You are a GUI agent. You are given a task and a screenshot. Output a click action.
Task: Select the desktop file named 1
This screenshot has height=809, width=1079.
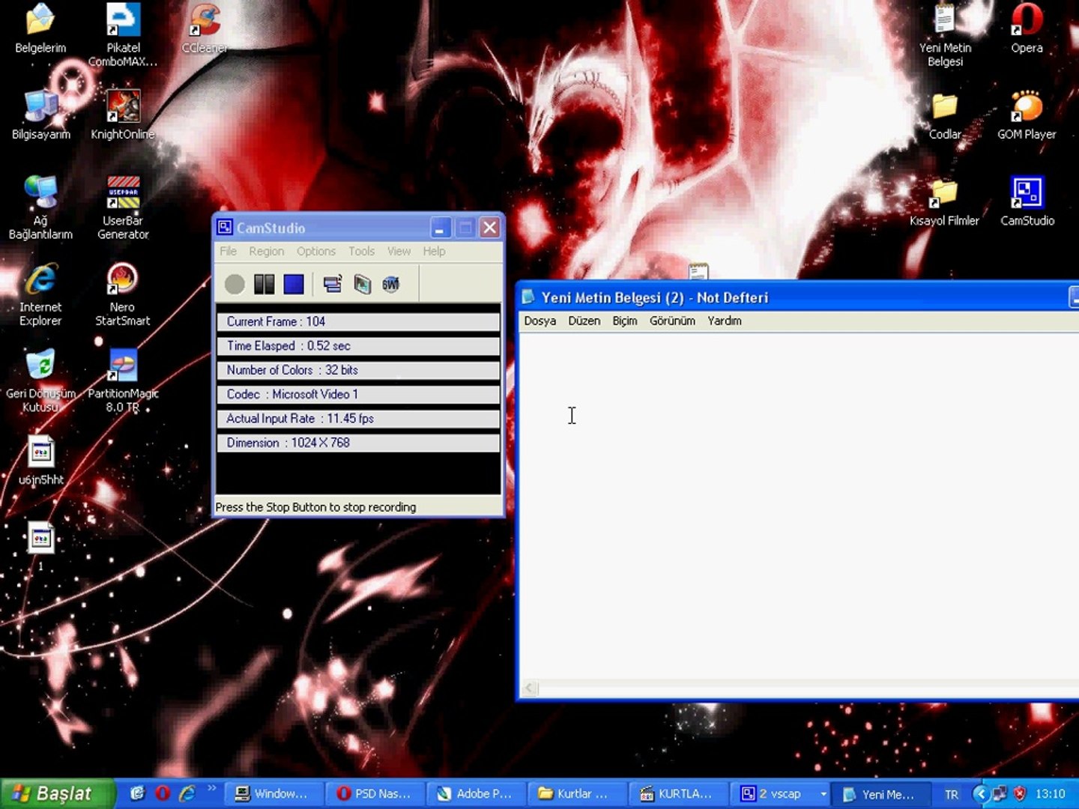click(40, 546)
